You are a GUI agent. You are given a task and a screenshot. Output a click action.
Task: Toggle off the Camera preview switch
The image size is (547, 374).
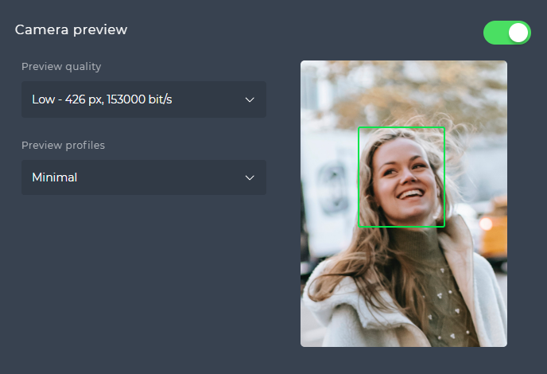coord(507,33)
